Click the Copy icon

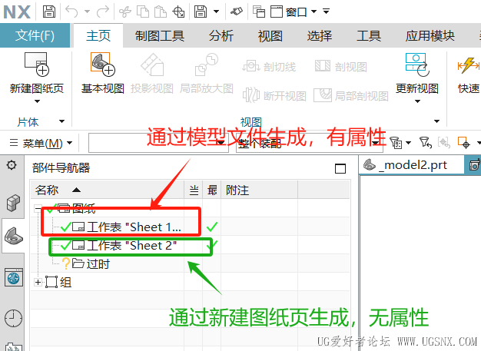143,12
